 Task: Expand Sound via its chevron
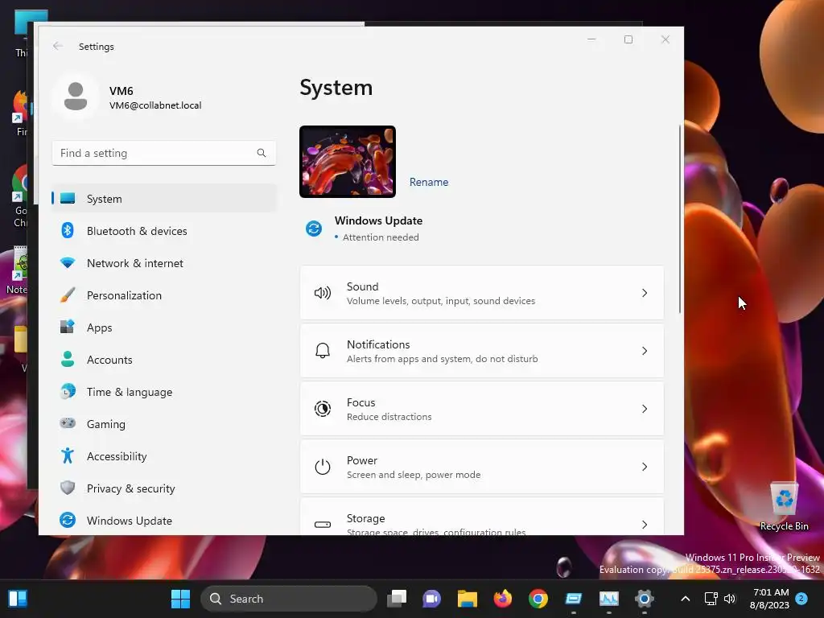pos(645,293)
